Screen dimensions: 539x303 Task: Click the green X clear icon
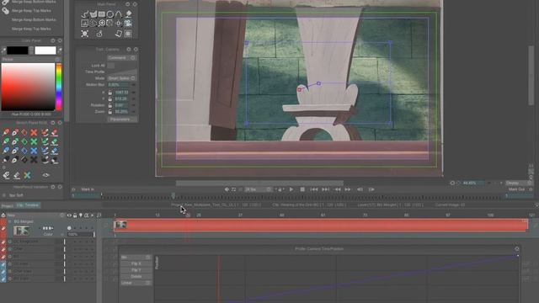coord(34,141)
